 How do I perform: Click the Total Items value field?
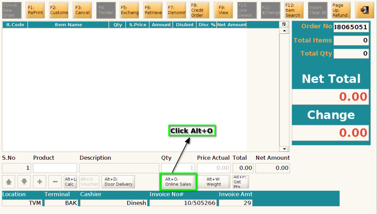351,40
